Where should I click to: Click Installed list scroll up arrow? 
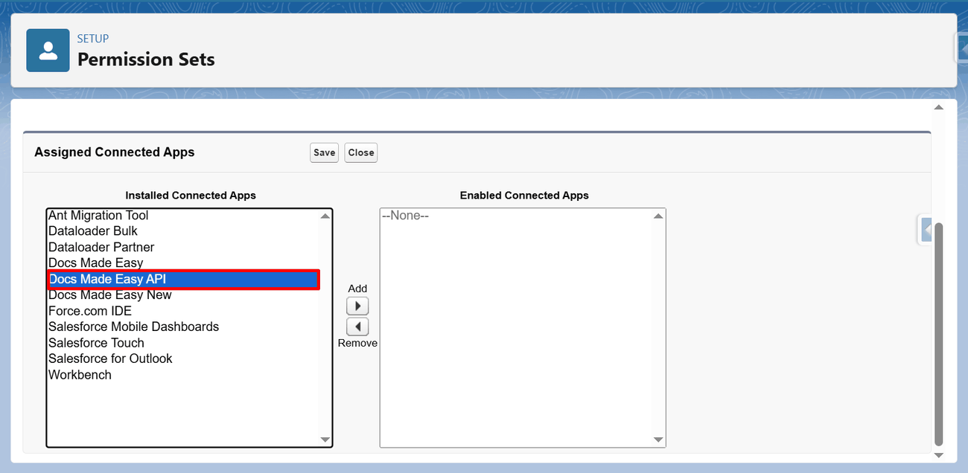coord(325,216)
